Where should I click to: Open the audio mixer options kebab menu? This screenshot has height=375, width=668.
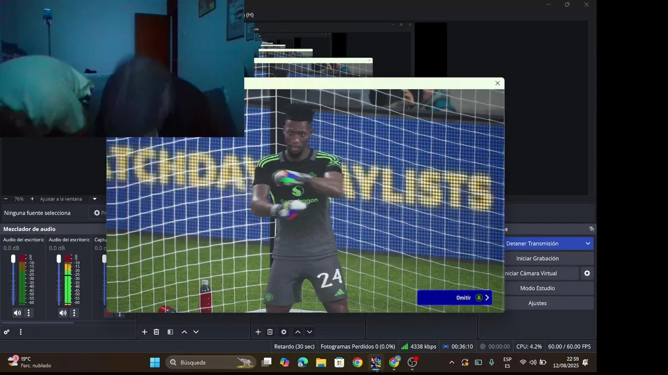coord(21,332)
